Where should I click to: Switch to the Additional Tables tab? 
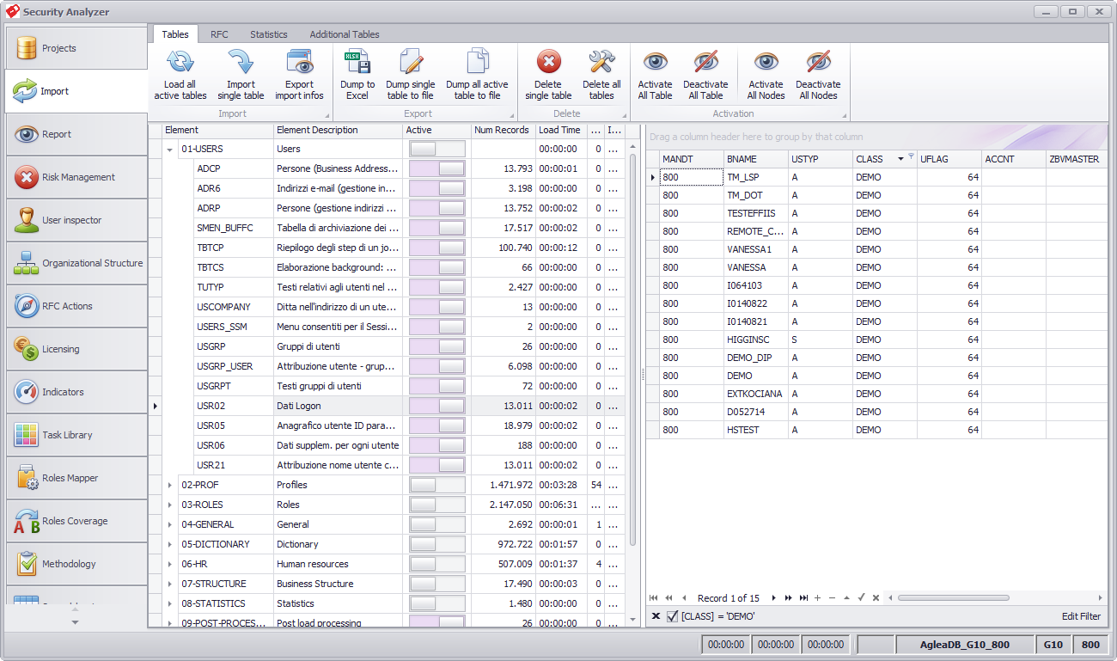(345, 34)
